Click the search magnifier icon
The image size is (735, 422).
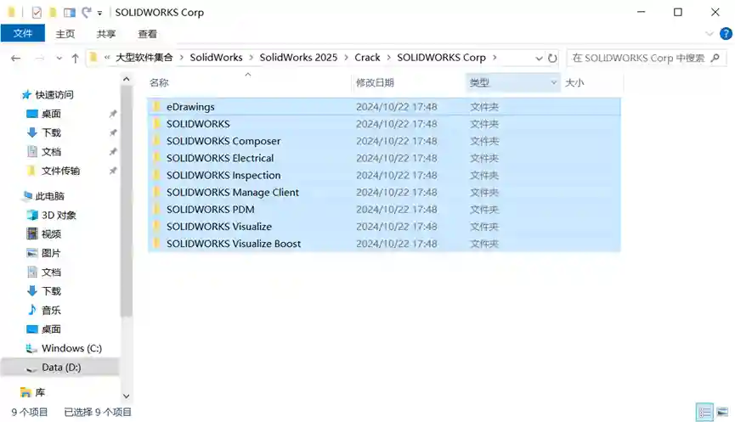coord(715,58)
